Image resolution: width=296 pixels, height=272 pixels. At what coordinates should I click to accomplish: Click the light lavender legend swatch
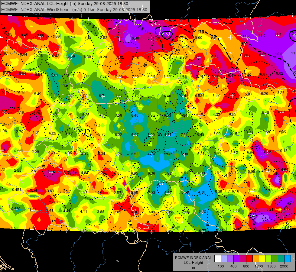click(x=224, y=259)
